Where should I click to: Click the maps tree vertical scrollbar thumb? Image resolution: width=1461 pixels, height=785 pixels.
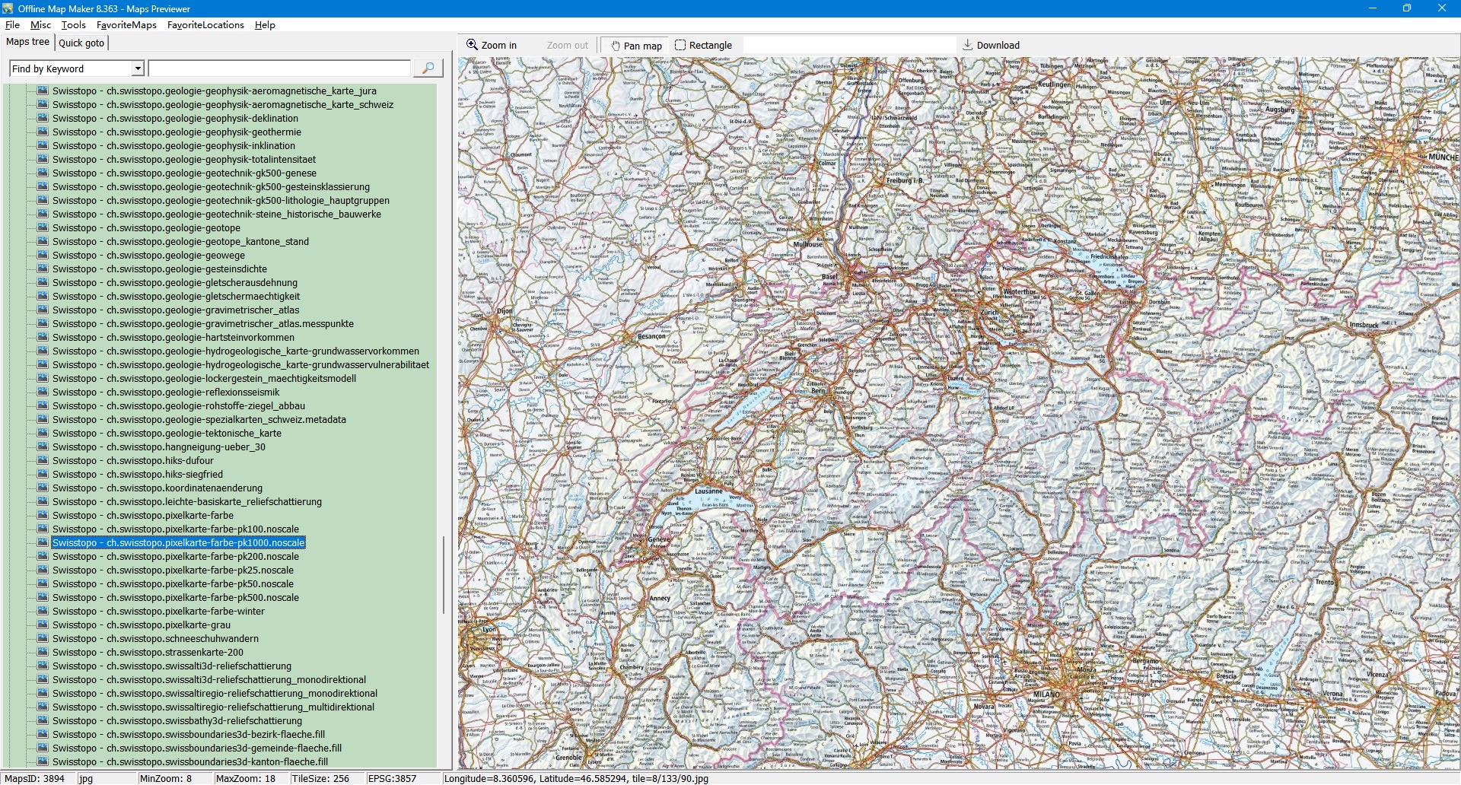coord(444,574)
